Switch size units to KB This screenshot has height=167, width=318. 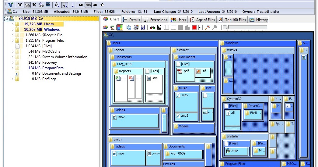[81, 5]
